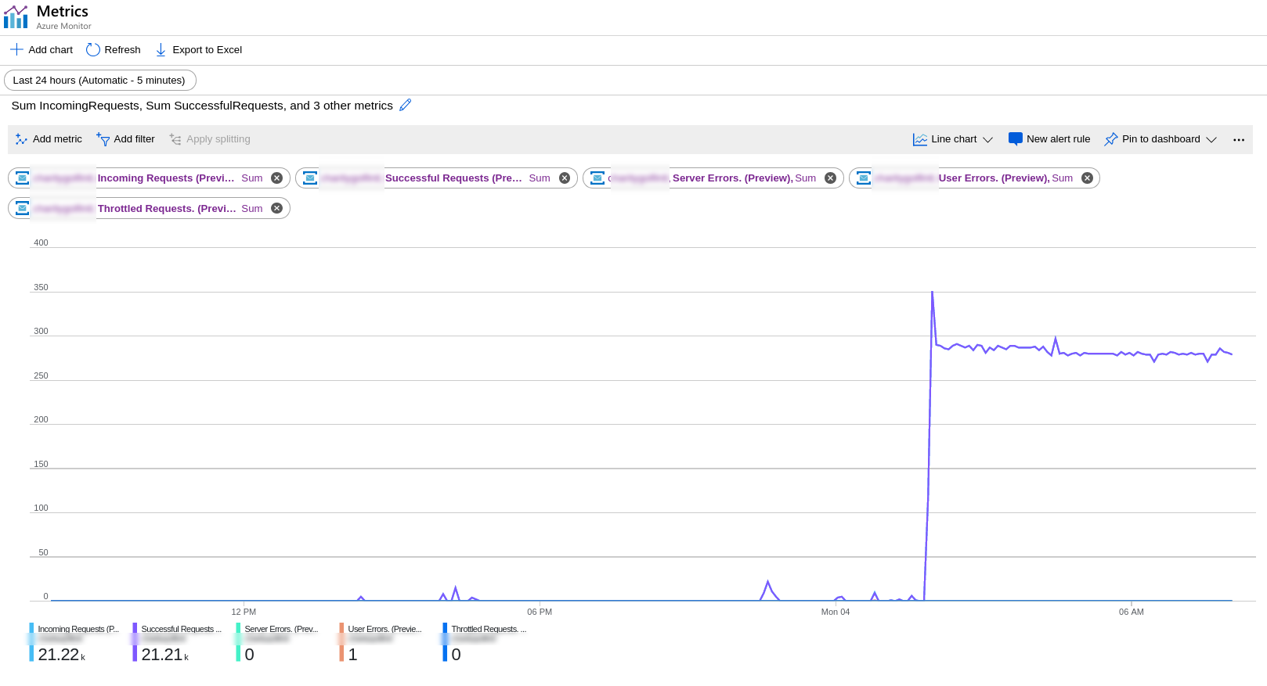Viewport: 1267px width, 686px height.
Task: Remove the Successful Requests metric pill
Action: 565,178
